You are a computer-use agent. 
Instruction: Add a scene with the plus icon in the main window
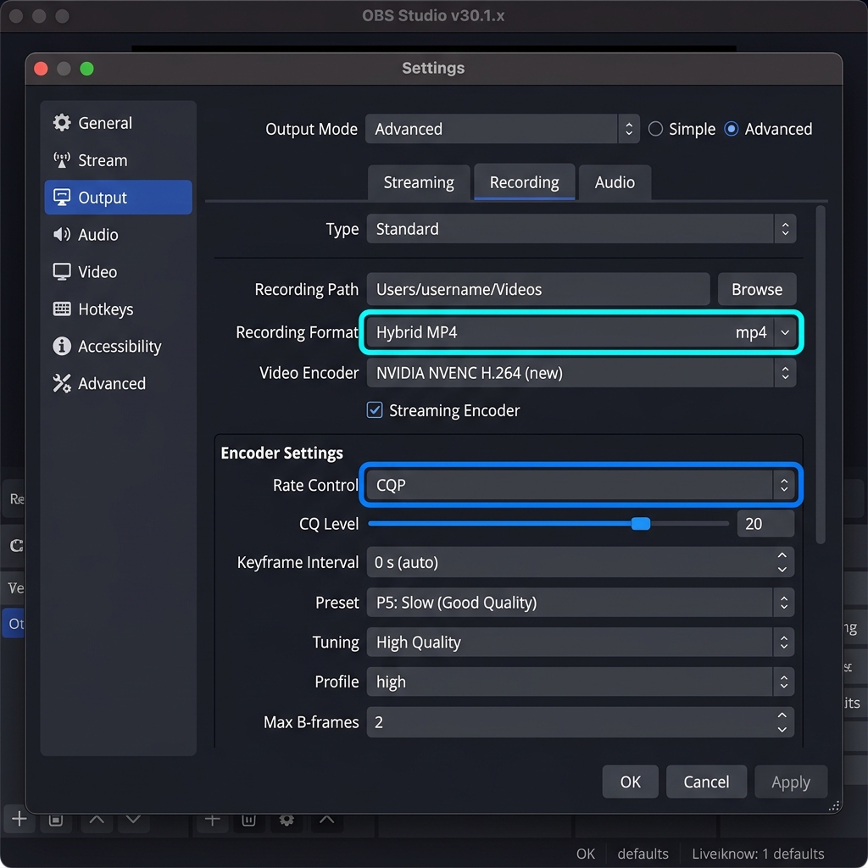point(19,819)
